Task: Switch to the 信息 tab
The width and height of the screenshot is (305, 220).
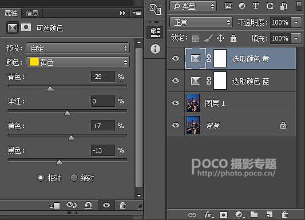Action: [x=32, y=13]
